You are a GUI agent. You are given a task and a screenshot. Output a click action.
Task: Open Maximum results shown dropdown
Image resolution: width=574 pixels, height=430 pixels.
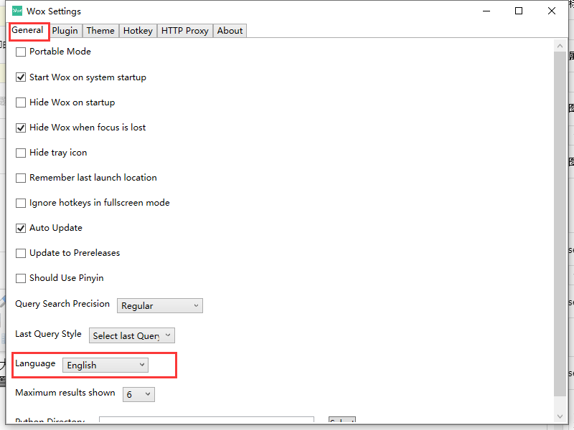[138, 394]
